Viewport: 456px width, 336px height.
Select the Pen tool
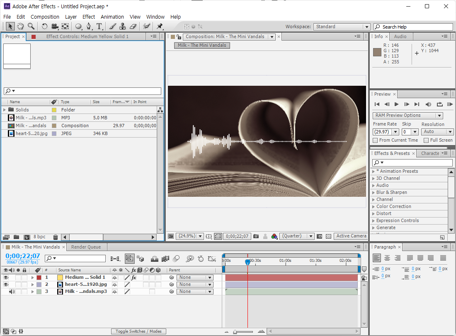89,27
